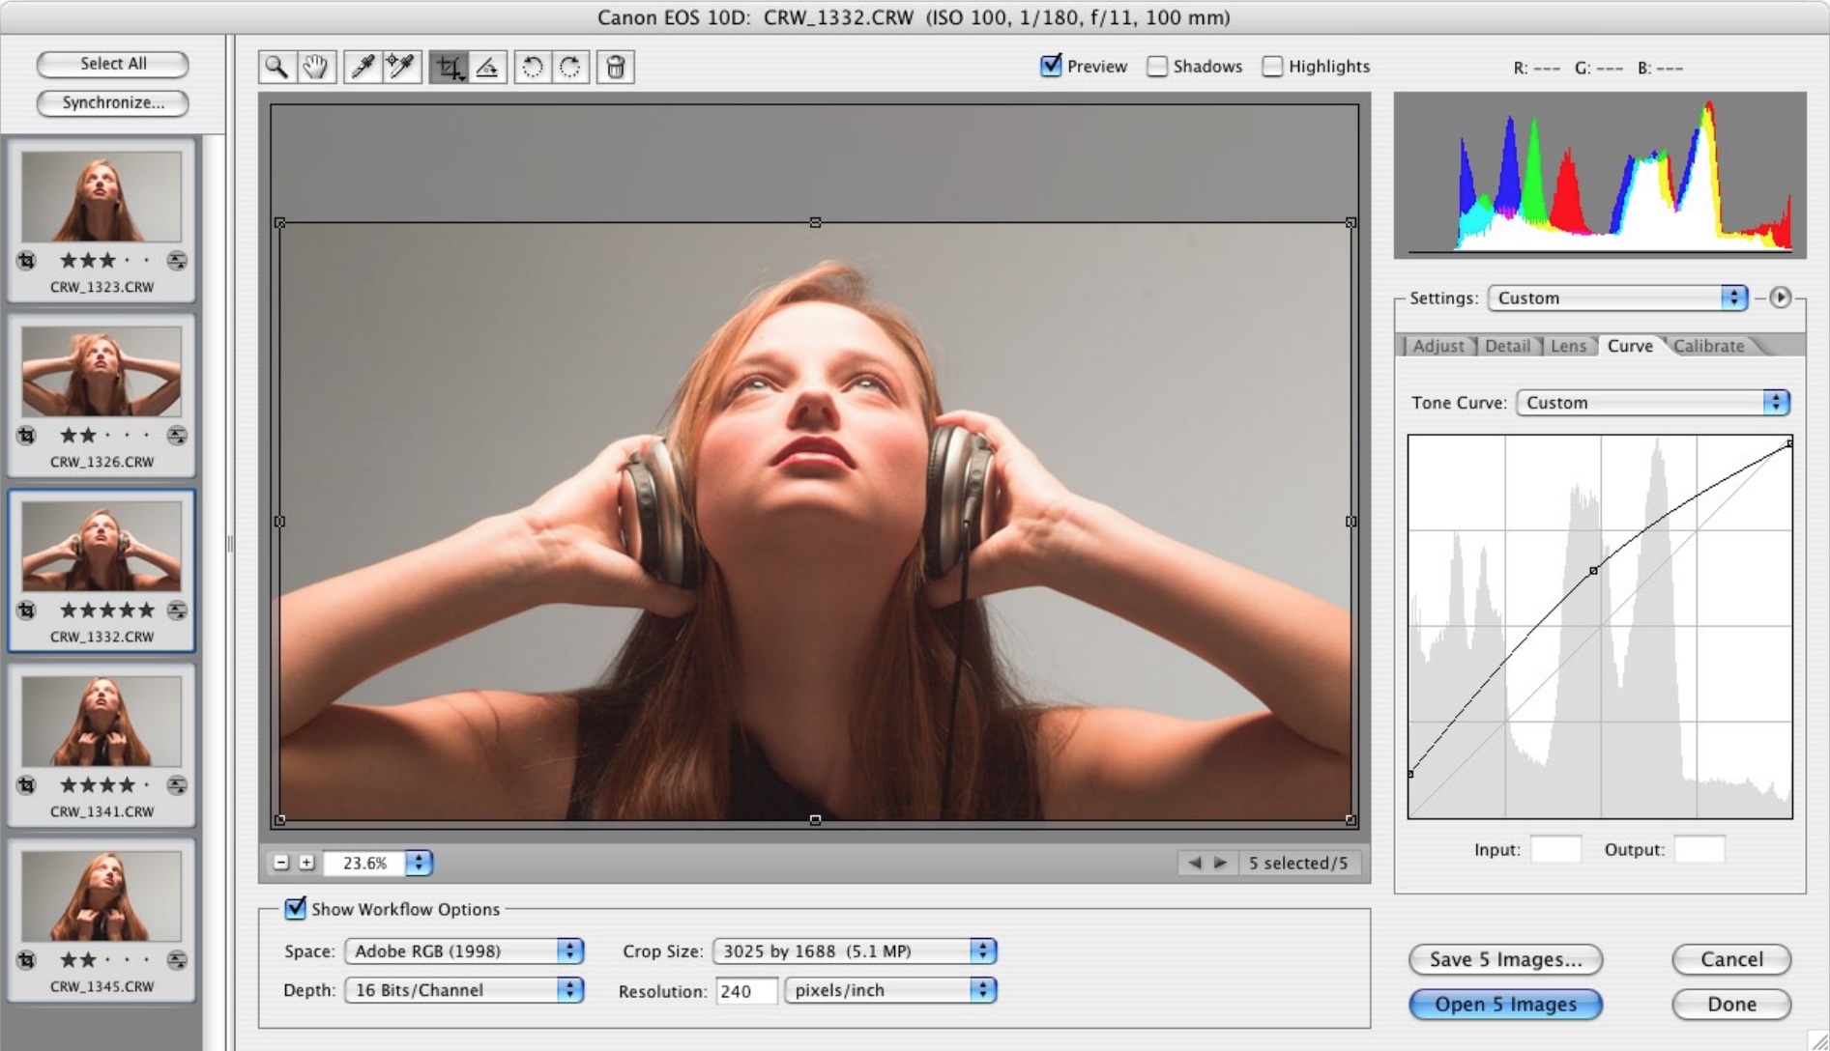Enable Highlights clipping warning

[1272, 66]
